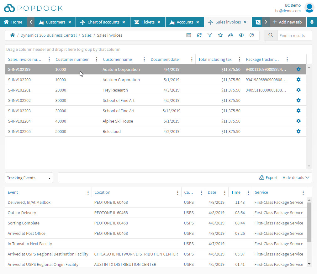
Task: Switch to the Tickets tab
Action: (148, 22)
